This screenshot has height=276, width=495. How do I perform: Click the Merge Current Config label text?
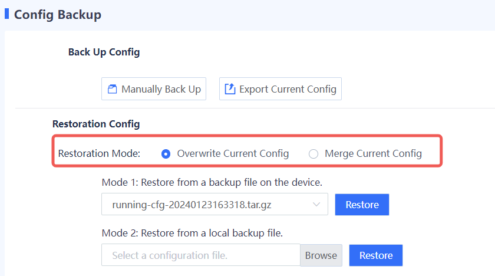(373, 153)
